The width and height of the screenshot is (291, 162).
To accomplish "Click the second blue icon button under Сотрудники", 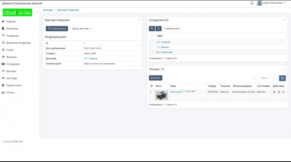I will click(x=158, y=28).
